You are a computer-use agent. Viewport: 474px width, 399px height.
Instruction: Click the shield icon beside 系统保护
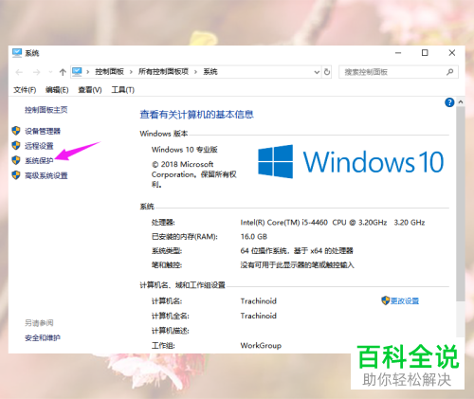[16, 160]
